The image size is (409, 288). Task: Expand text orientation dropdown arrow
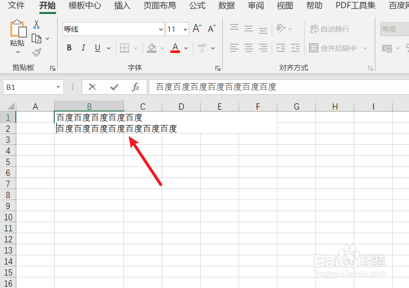[x=290, y=29]
